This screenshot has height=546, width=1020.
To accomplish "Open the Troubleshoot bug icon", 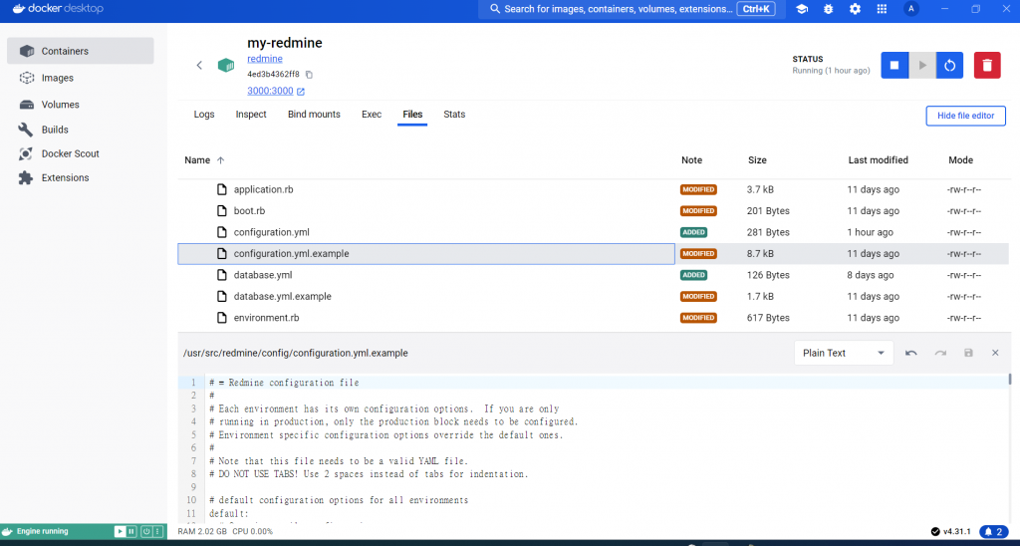I will tap(828, 9).
